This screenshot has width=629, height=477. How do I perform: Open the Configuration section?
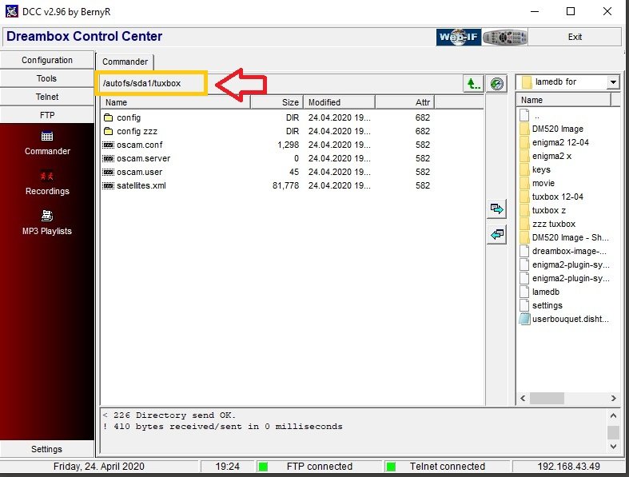tap(47, 60)
